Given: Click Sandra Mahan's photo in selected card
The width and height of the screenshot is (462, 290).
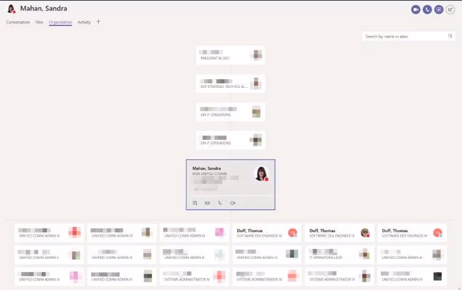Looking at the screenshot, I should pyautogui.click(x=262, y=173).
